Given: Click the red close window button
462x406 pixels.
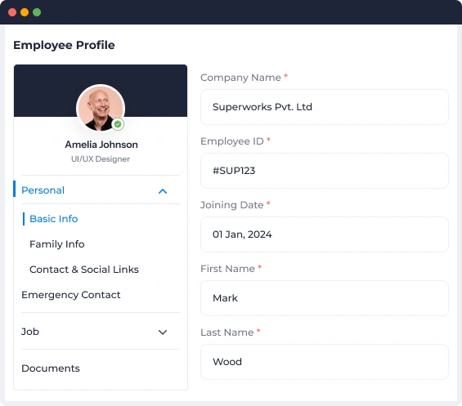Looking at the screenshot, I should 12,12.
